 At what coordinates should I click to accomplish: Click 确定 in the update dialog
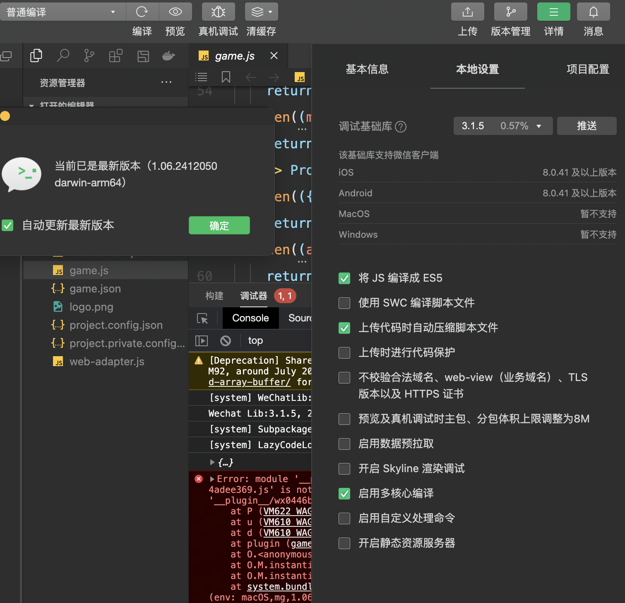tap(219, 225)
